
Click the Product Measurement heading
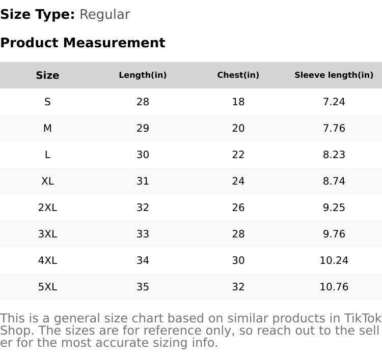(x=83, y=43)
